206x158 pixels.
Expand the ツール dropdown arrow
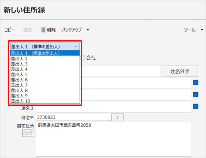point(202,30)
